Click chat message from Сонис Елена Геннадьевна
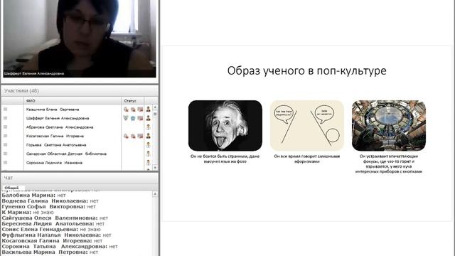Image resolution: width=455 pixels, height=256 pixels. [x=51, y=229]
